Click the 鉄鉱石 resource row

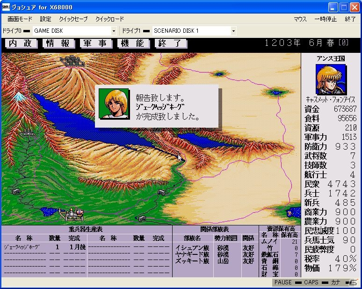point(280,255)
